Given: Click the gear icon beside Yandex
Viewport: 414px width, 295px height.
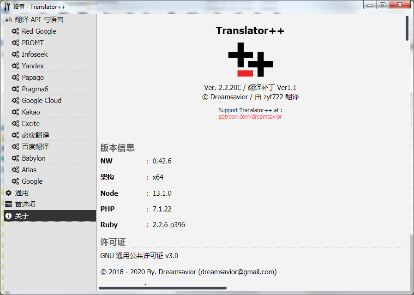Looking at the screenshot, I should point(15,66).
